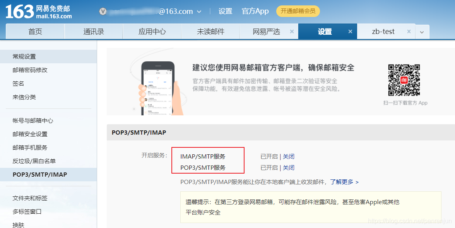Close the 设置 tab
The image size is (455, 228).
(x=350, y=32)
